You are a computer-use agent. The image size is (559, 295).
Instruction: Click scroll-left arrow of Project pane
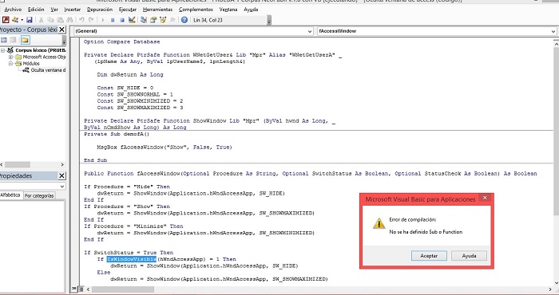click(2, 165)
